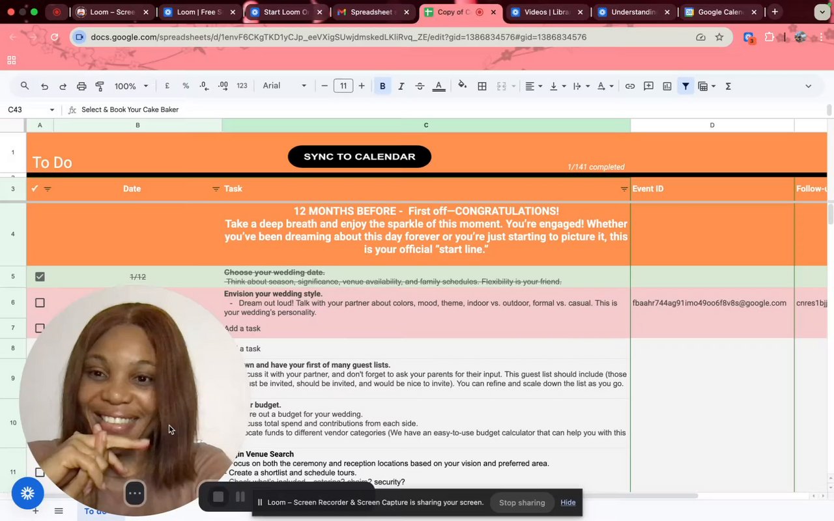Open more number formats 123 menu
834x521 pixels.
[242, 86]
